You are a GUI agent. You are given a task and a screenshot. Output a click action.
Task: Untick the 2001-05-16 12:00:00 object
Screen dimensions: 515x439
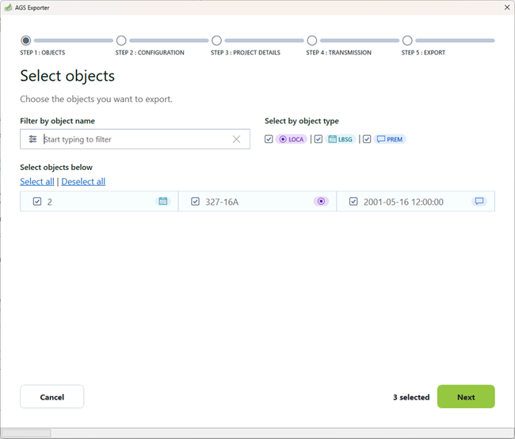(353, 202)
